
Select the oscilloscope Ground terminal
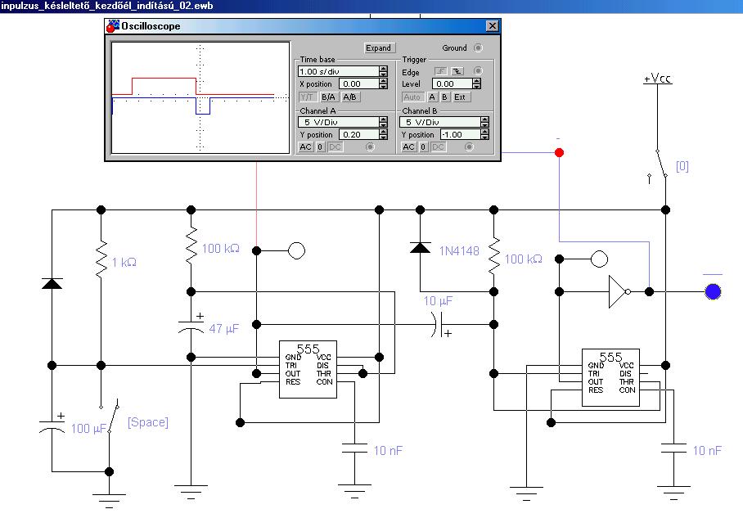tap(478, 47)
